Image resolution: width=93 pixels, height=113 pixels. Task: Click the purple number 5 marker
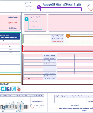[39, 7]
